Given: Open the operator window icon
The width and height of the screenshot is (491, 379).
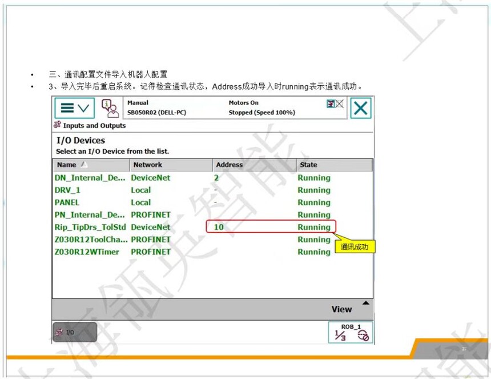Looking at the screenshot, I should pyautogui.click(x=110, y=108).
